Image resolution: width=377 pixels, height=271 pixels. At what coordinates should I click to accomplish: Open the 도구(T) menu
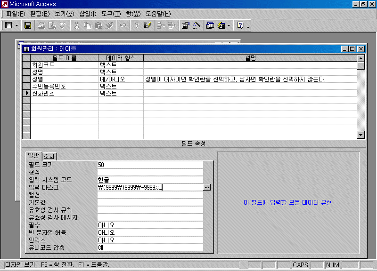[x=111, y=14]
